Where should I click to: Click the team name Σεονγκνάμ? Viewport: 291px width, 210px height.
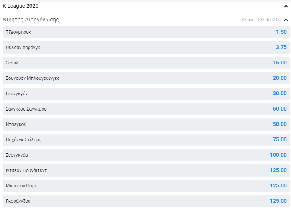[x=17, y=155]
